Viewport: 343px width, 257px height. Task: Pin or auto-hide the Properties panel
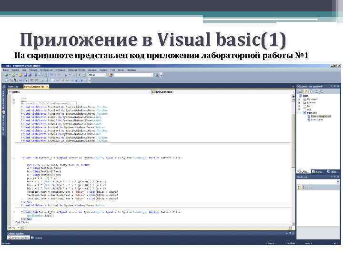pyautogui.click(x=335, y=177)
